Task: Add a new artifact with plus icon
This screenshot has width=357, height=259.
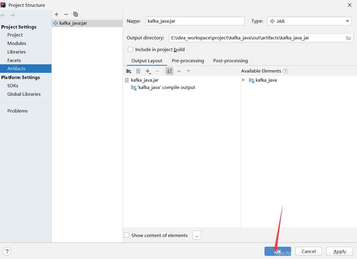Action: pyautogui.click(x=56, y=14)
